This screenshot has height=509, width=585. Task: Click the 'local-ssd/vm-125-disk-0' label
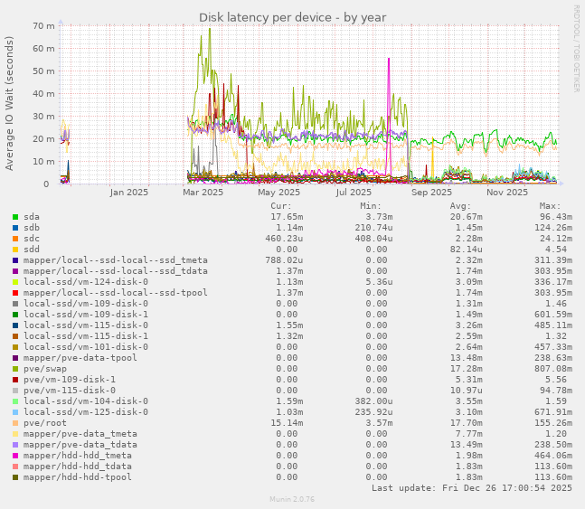point(86,412)
